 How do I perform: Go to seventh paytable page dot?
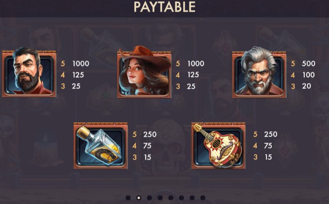[192, 198]
